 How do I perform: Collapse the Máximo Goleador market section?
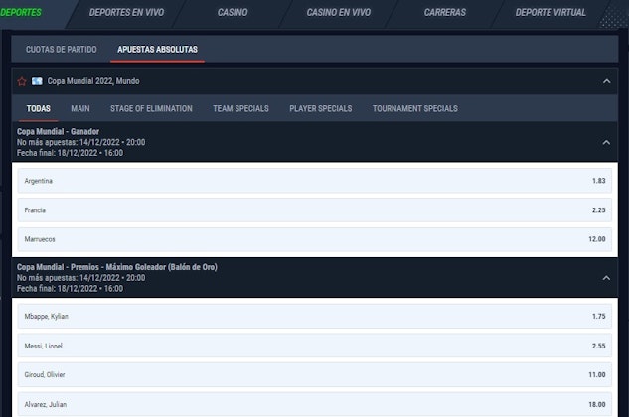click(606, 277)
